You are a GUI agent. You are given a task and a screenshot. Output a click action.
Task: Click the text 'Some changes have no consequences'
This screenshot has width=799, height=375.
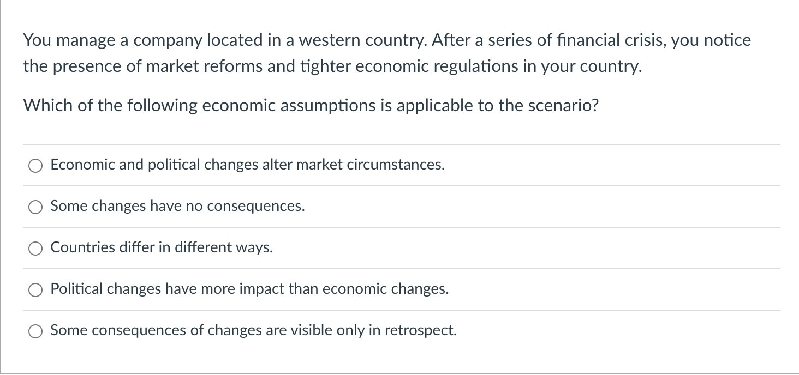177,207
